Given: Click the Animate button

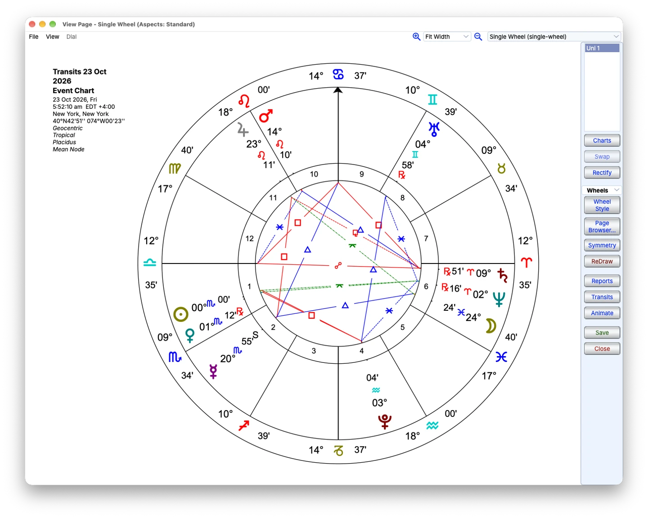Looking at the screenshot, I should coord(602,313).
